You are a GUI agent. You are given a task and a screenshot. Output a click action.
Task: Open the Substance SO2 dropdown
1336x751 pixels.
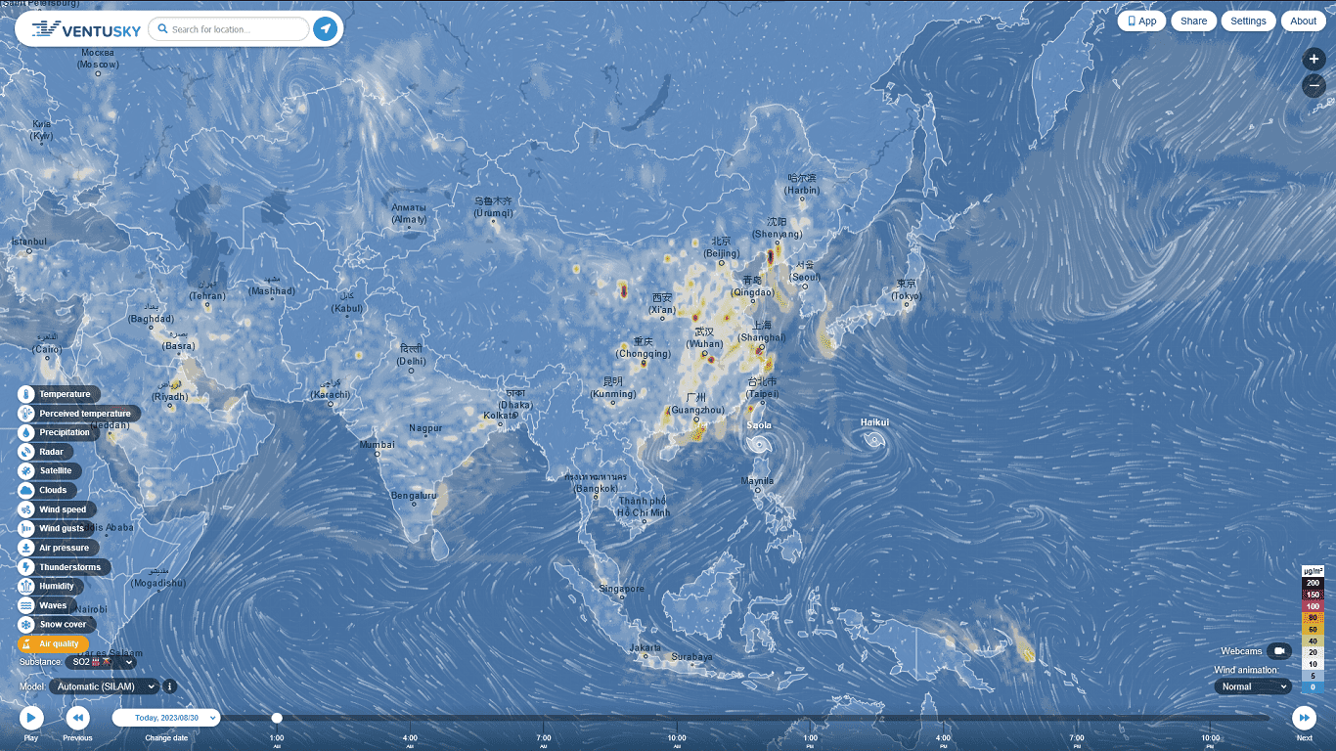[x=102, y=662]
